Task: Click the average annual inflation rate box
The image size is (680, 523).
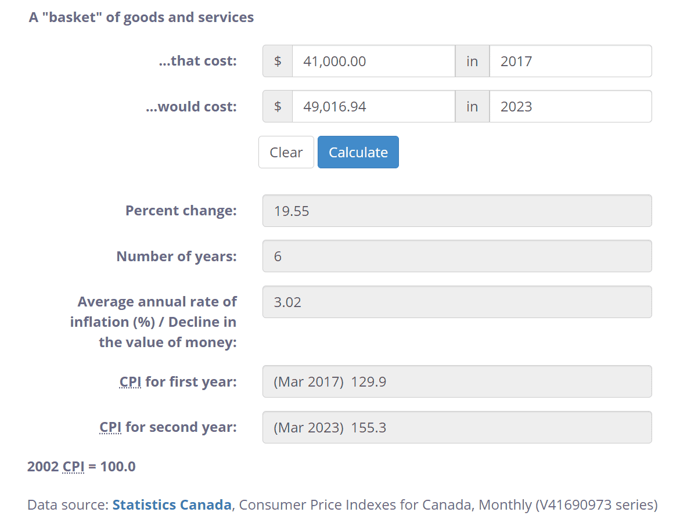Action: pyautogui.click(x=456, y=302)
